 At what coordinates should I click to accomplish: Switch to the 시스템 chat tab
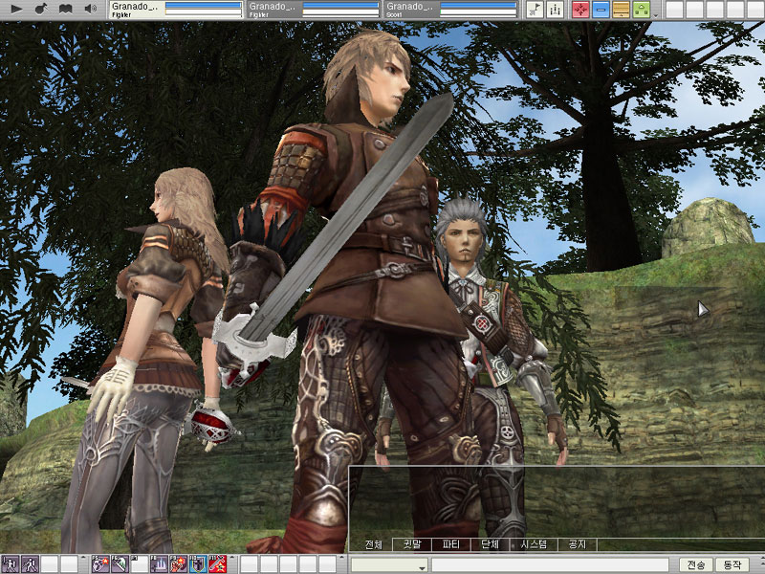pos(534,544)
